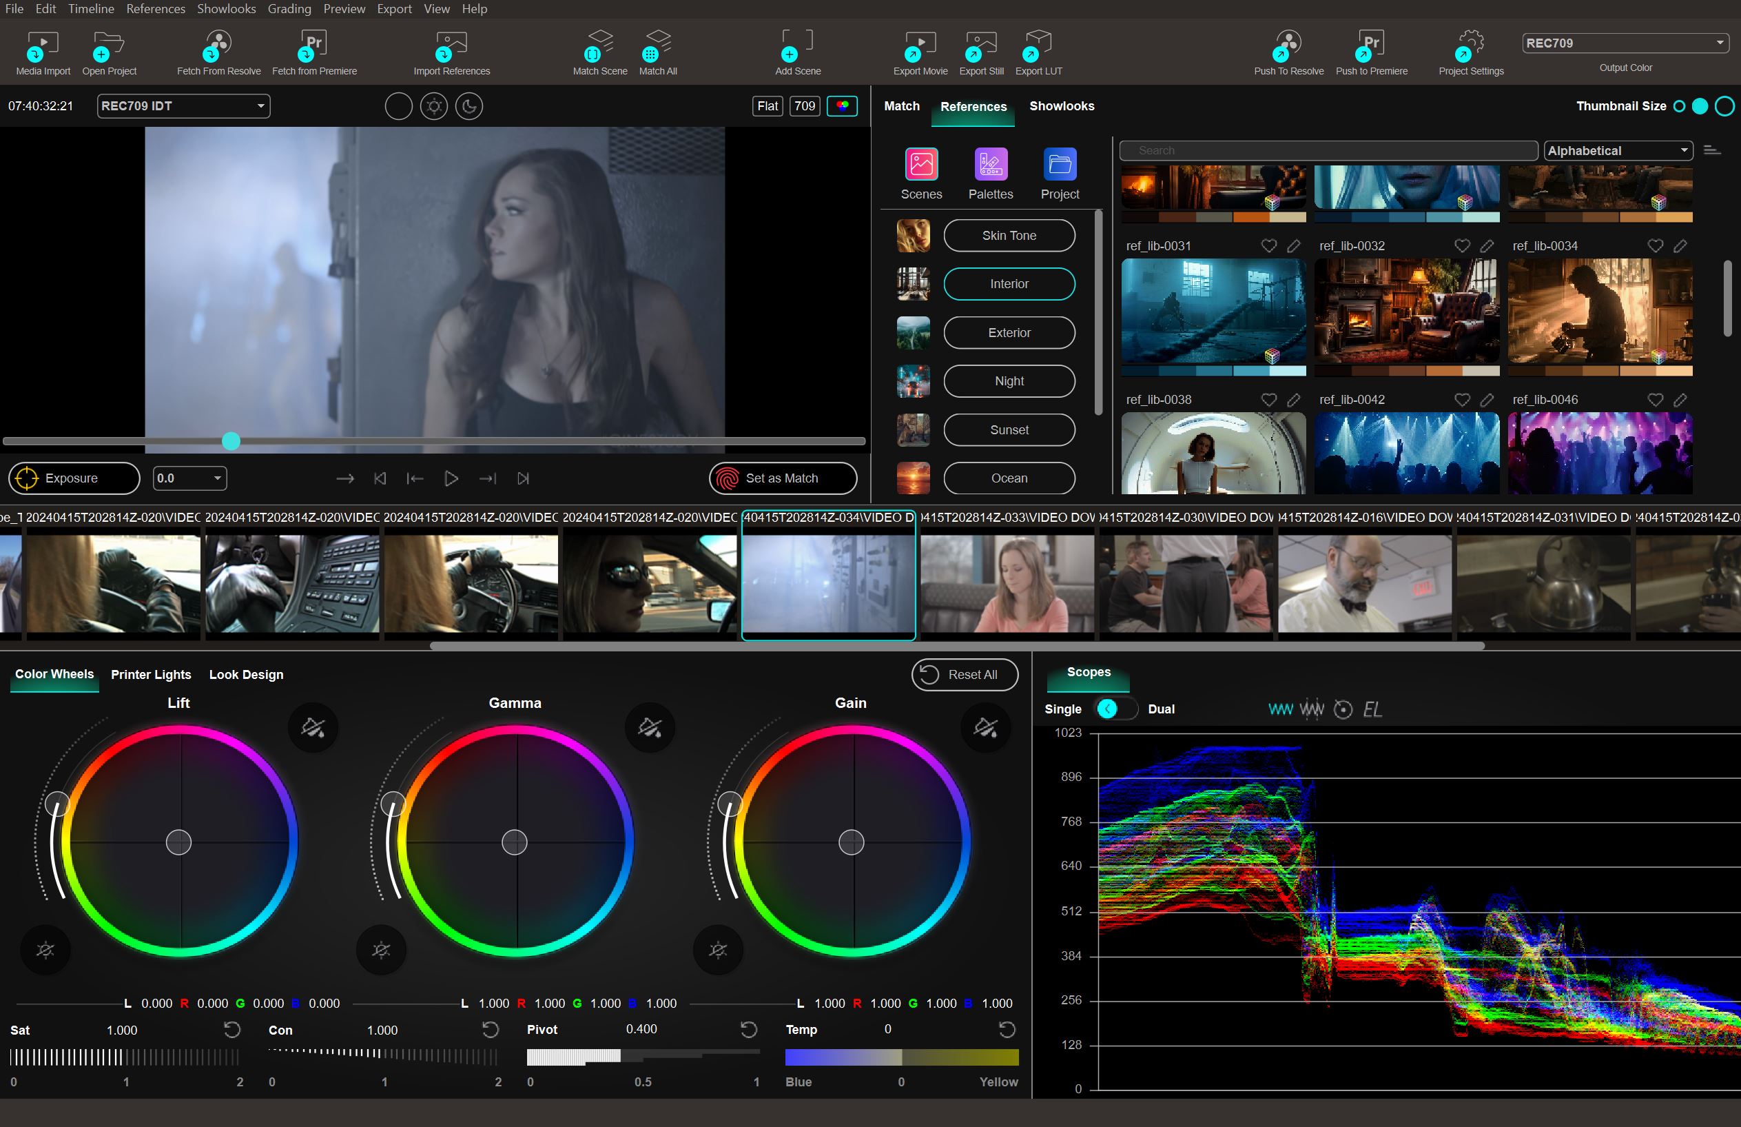The image size is (1741, 1127).
Task: Click Fetch from Premiere icon
Action: tap(313, 45)
